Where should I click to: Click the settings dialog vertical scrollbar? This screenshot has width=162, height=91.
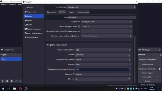135,59
